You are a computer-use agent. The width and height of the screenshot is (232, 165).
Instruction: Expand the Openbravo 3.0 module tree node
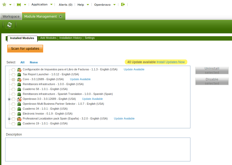(x=9, y=99)
